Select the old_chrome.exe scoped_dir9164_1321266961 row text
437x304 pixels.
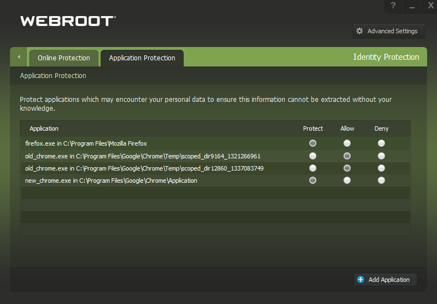tap(143, 156)
